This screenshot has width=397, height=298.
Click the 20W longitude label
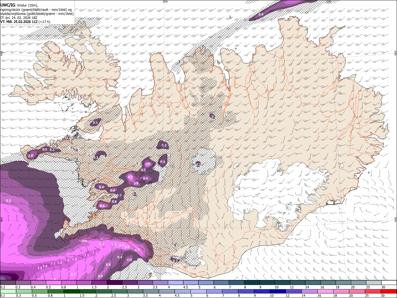165,2
